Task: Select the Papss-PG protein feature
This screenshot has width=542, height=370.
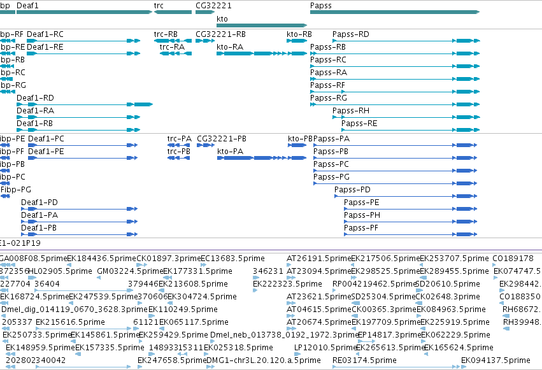Action: click(x=396, y=183)
